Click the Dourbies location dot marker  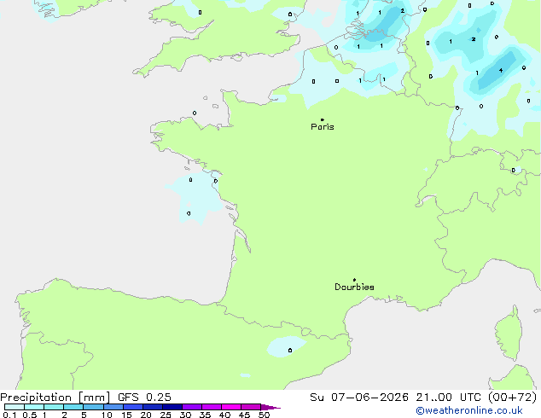(354, 280)
